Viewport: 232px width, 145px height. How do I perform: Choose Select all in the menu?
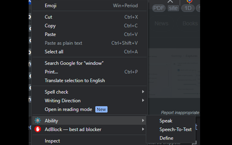(x=90, y=52)
